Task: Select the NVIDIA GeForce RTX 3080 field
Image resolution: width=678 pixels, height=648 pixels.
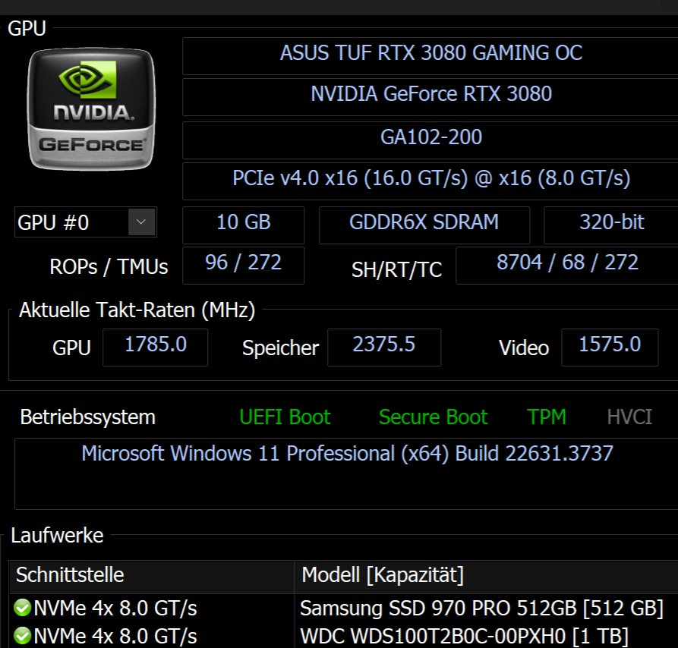Action: [x=430, y=97]
